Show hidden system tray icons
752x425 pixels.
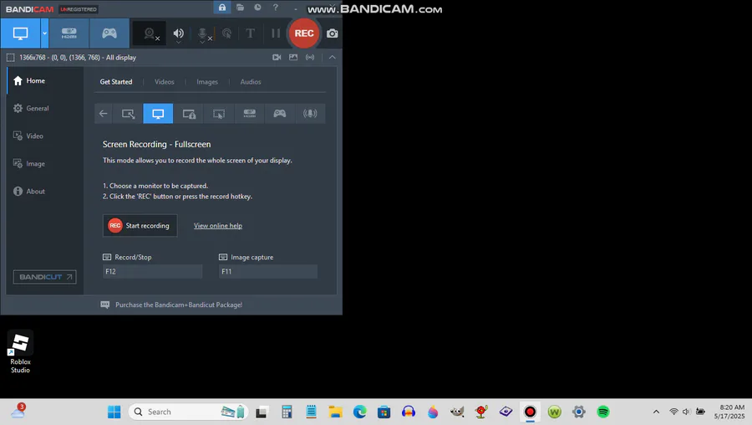coord(656,412)
